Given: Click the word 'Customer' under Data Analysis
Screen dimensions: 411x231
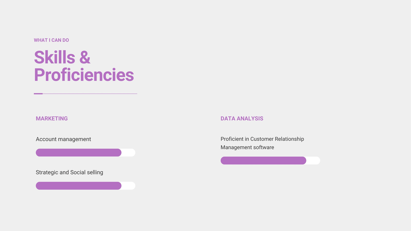Looking at the screenshot, I should pyautogui.click(x=262, y=139).
